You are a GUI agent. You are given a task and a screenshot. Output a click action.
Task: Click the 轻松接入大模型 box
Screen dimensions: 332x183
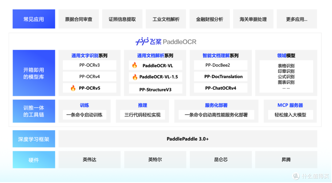290,115
